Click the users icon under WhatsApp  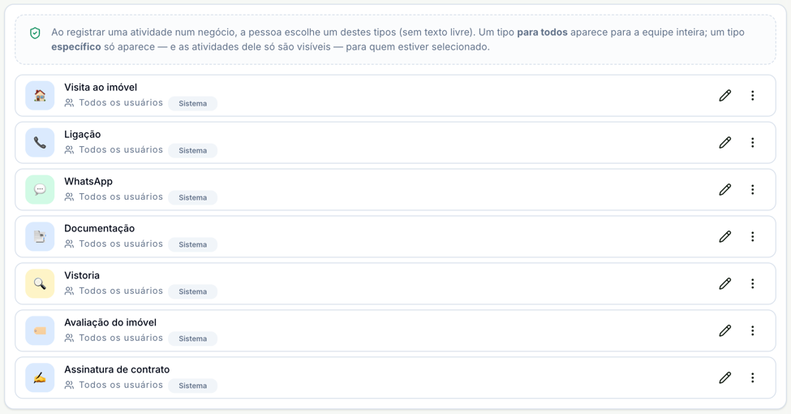pos(69,197)
